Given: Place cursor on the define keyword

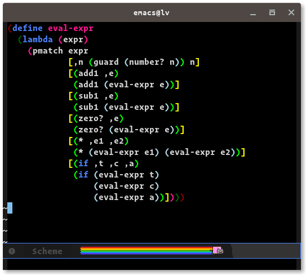Looking at the screenshot, I should pyautogui.click(x=28, y=28).
